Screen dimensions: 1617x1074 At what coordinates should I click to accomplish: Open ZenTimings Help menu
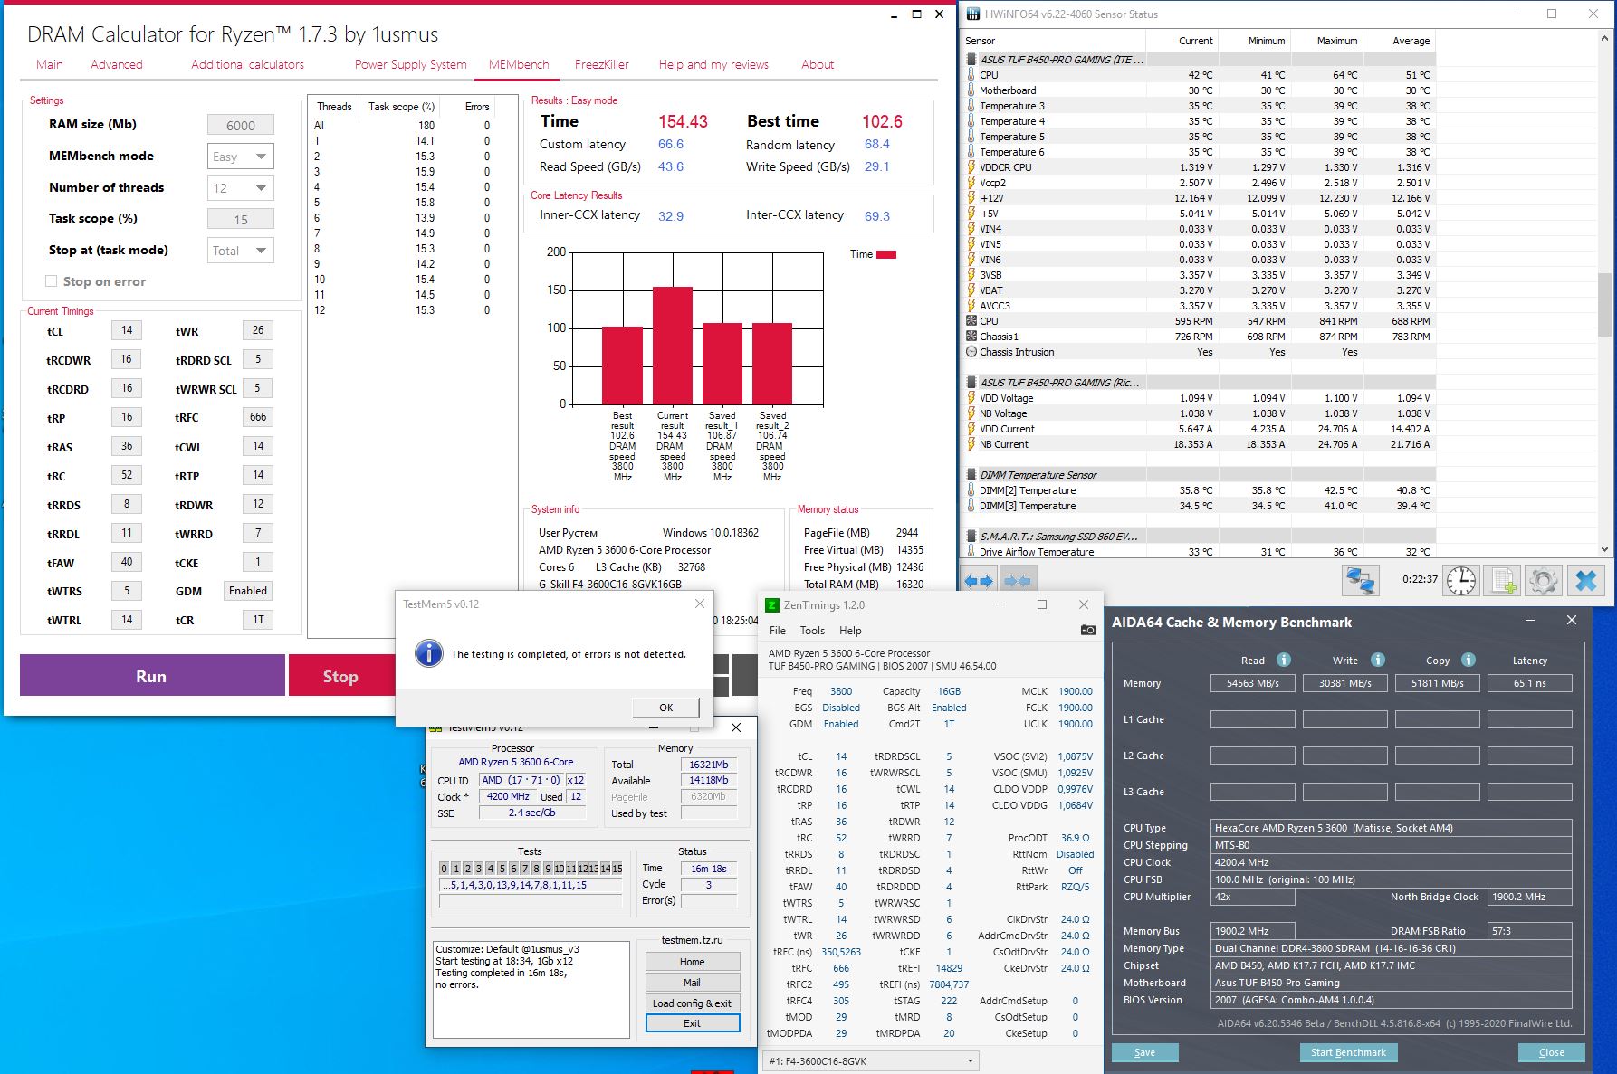850,631
